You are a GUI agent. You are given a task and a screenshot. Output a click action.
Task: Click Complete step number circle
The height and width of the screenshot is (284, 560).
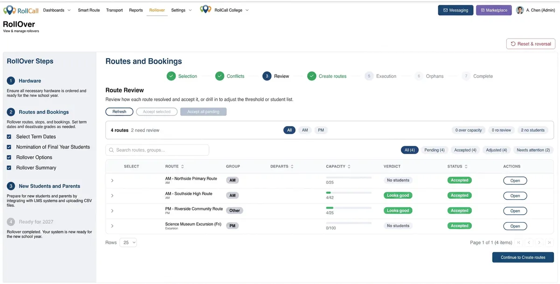(466, 76)
